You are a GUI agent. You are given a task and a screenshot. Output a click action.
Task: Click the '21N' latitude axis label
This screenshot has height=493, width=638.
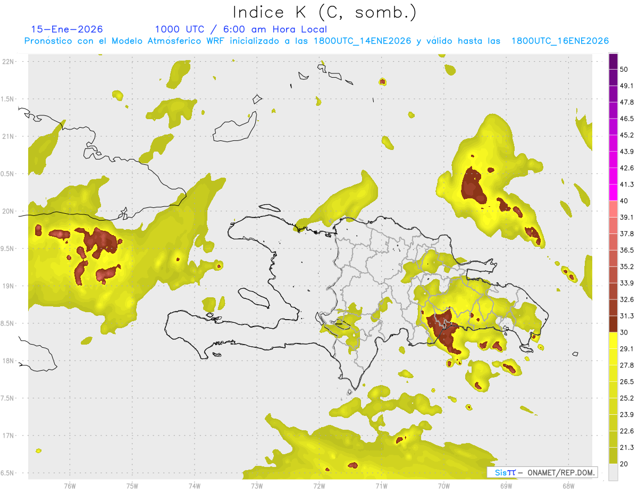click(9, 136)
